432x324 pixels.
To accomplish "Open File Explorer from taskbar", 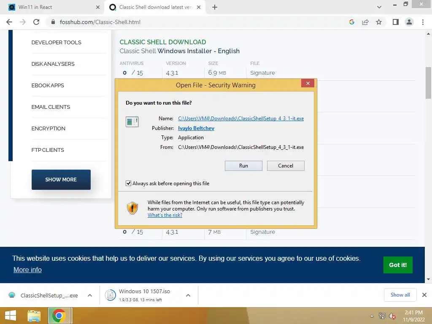I will pos(34,316).
